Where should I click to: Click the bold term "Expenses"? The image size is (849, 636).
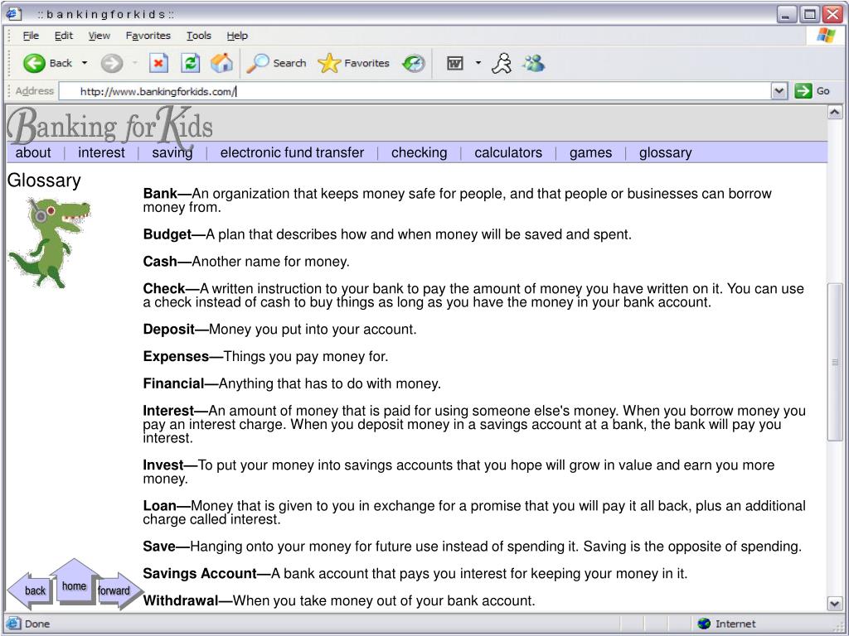(176, 356)
